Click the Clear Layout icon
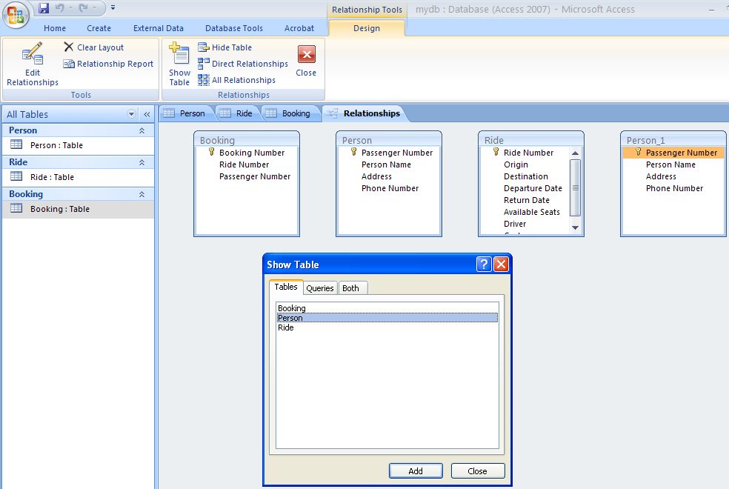Viewport: 729px width, 489px height. coord(69,47)
